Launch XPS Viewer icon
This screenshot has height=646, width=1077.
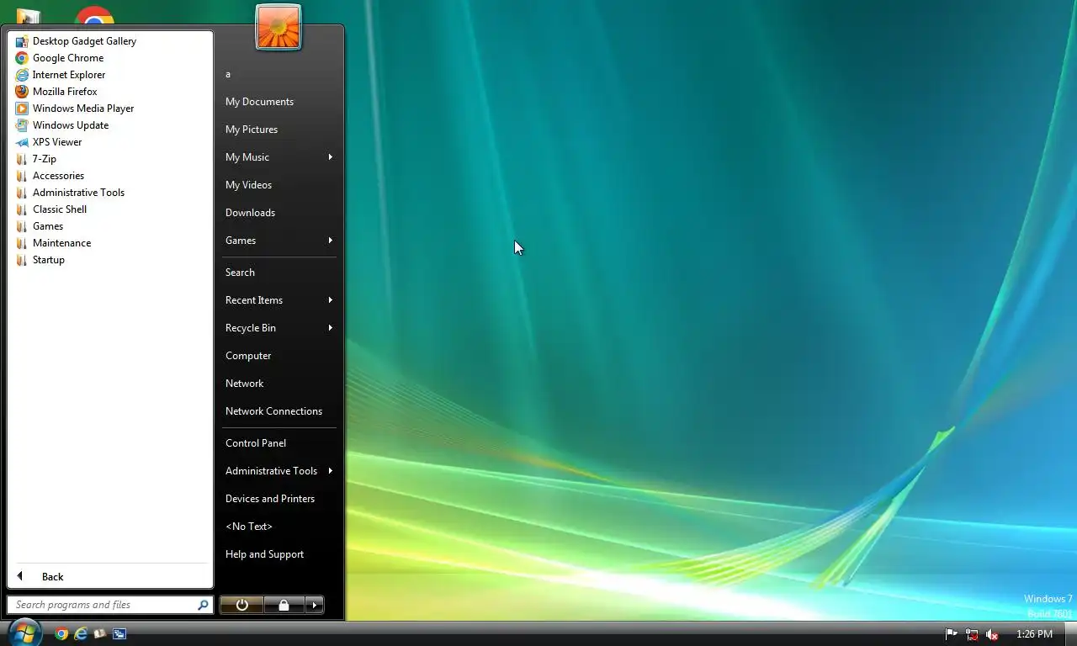click(22, 142)
